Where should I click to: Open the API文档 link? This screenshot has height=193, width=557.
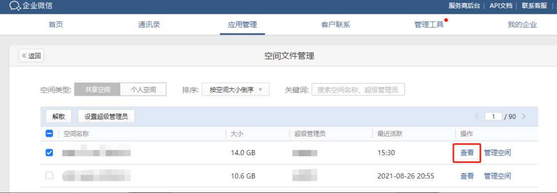coord(501,5)
